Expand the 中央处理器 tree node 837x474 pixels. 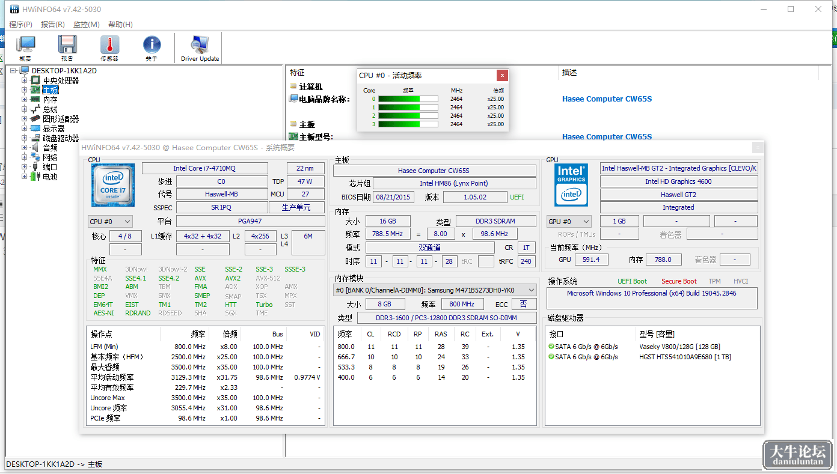(25, 81)
